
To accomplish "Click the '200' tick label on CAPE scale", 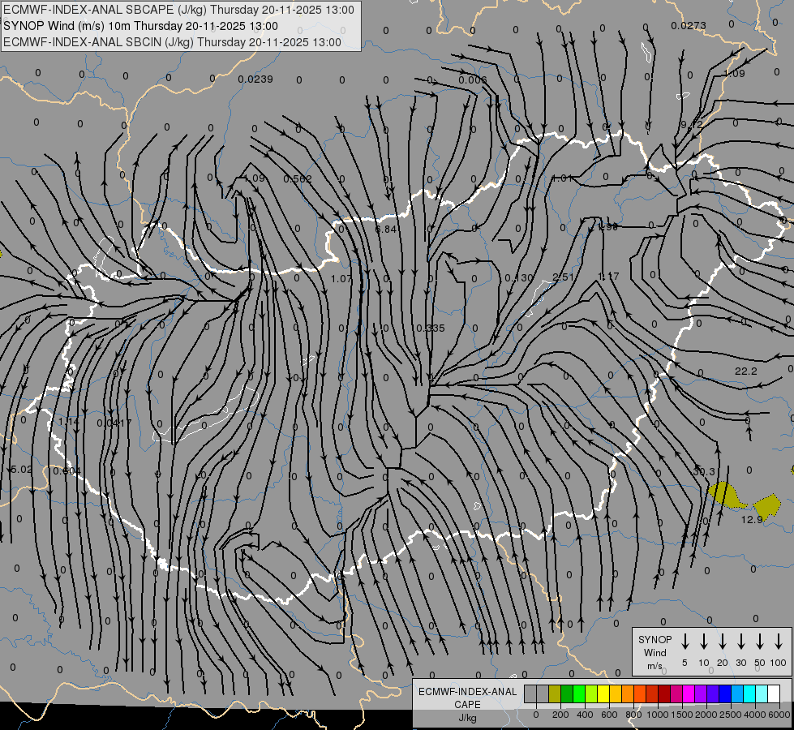I will [x=560, y=715].
